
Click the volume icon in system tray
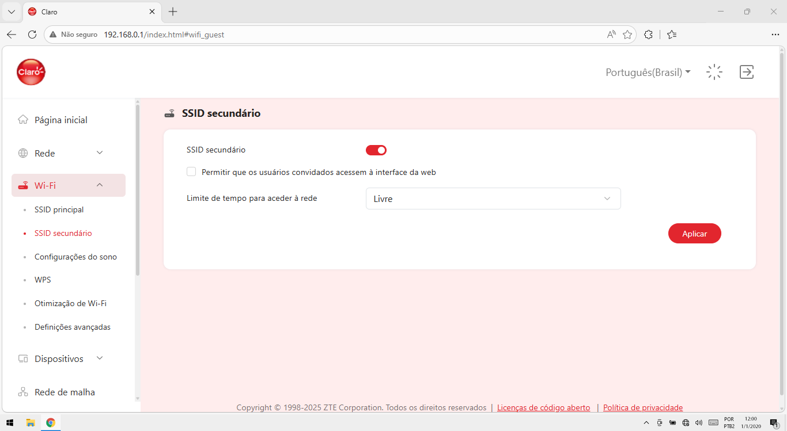(698, 422)
